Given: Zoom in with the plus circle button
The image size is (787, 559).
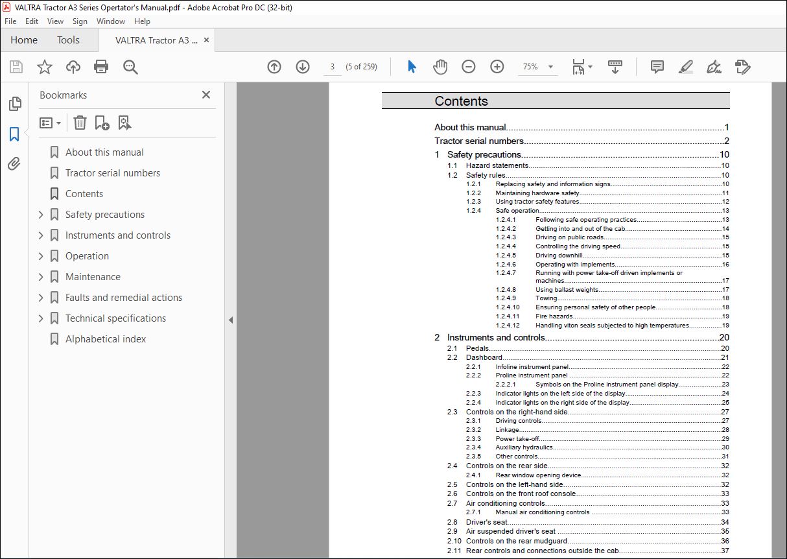Looking at the screenshot, I should coord(497,67).
